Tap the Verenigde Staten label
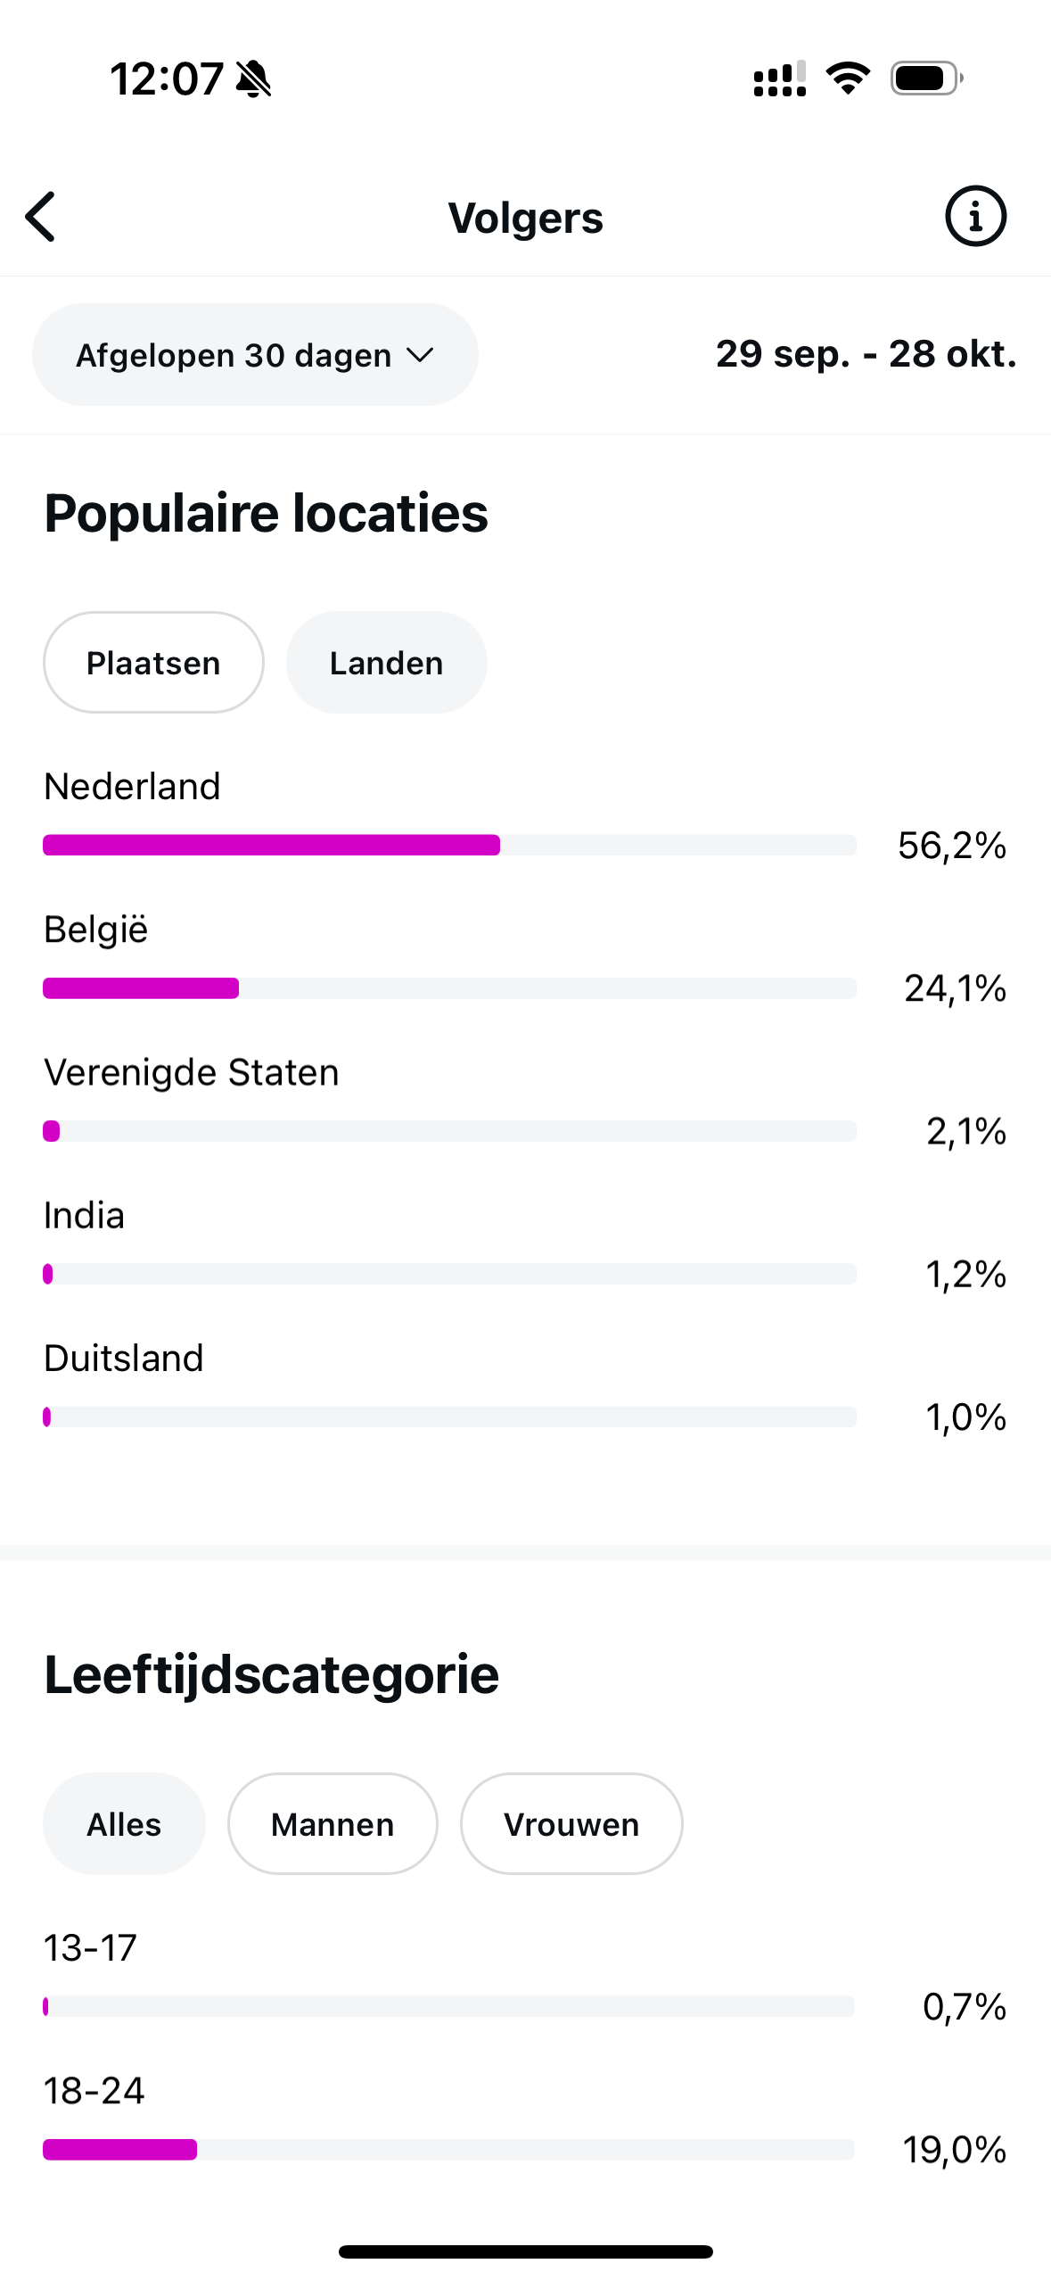 pos(192,1072)
